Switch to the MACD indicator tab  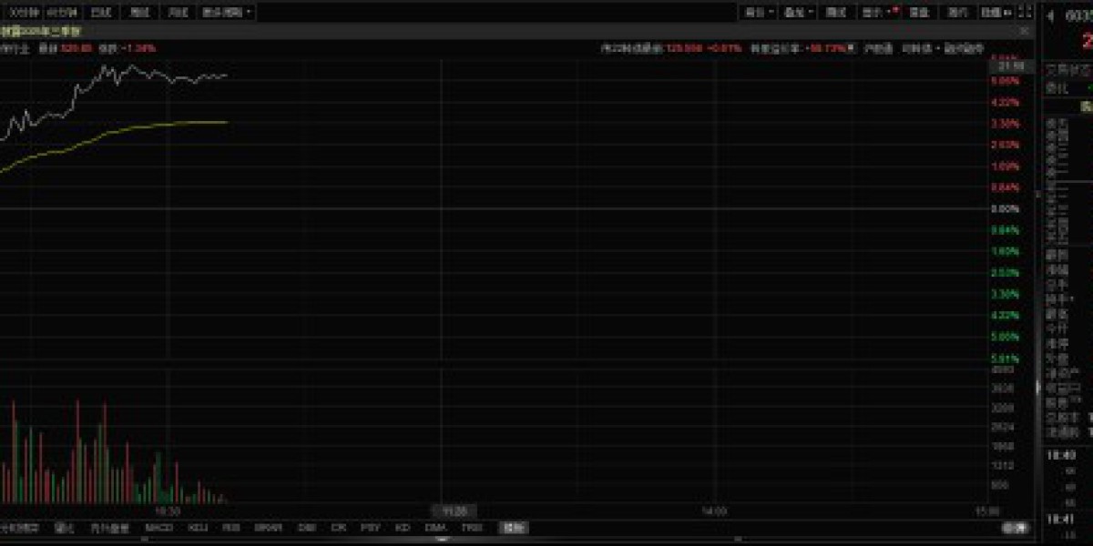(158, 527)
